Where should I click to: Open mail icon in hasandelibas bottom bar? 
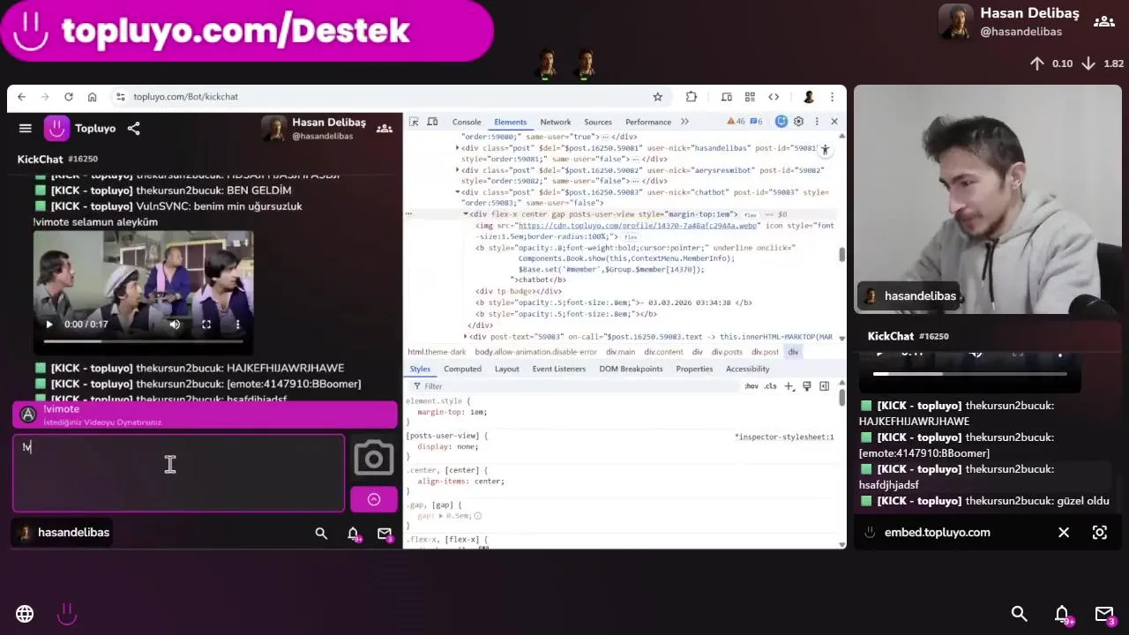pyautogui.click(x=385, y=533)
